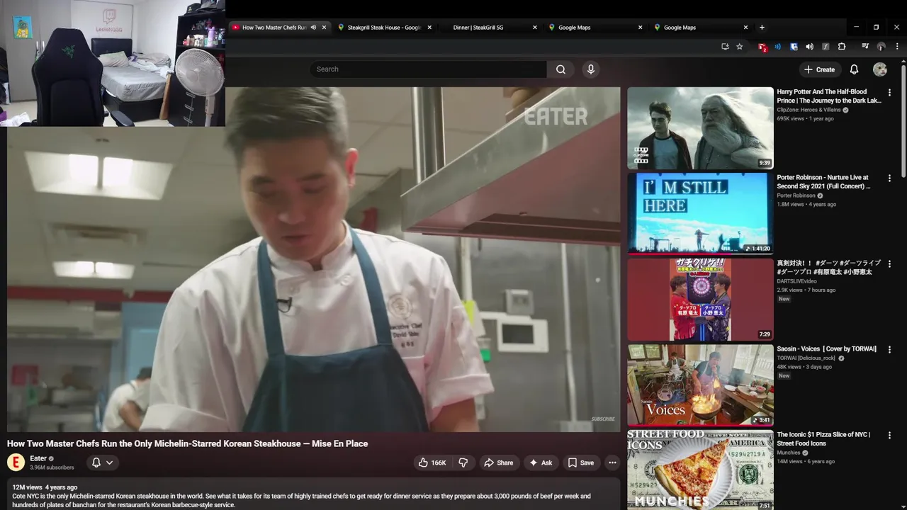
Task: Click the video player frame
Action: point(313,259)
